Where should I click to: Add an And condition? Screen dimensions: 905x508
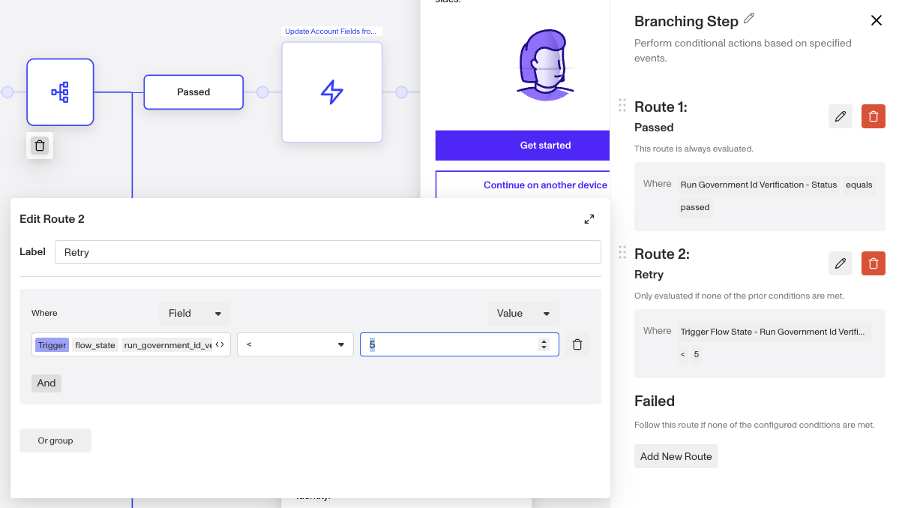coord(46,383)
